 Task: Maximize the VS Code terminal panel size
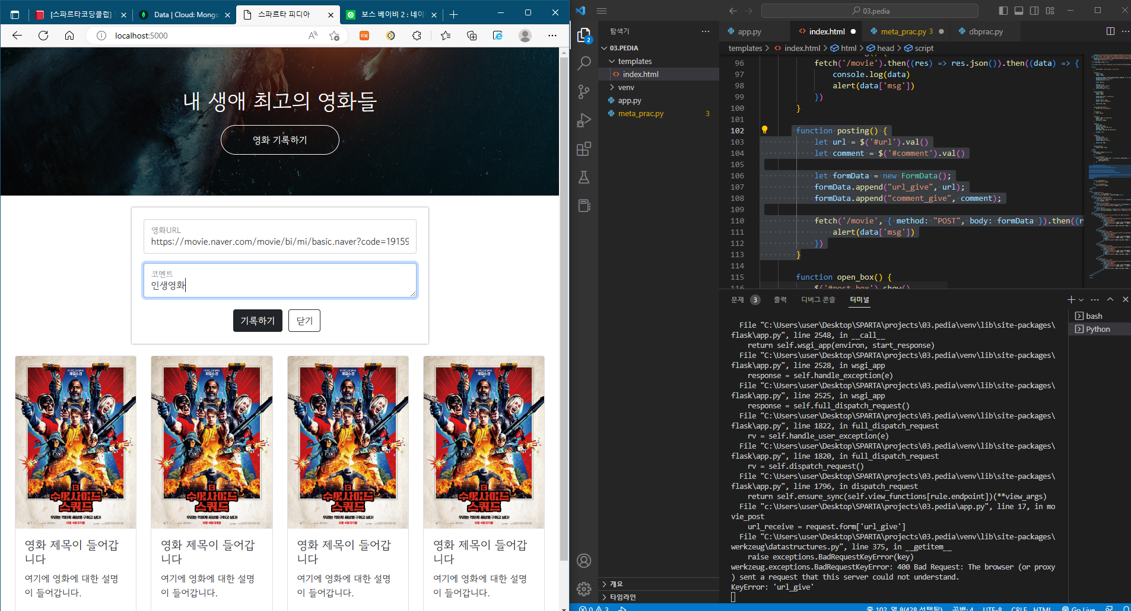pos(1110,300)
